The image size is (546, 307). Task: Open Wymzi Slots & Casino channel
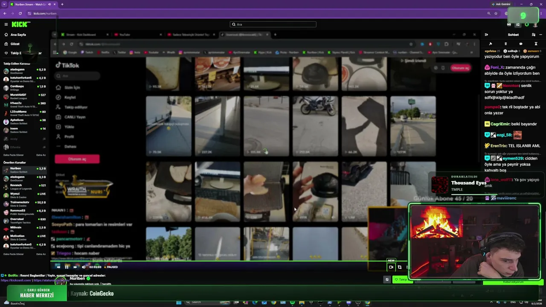(x=24, y=195)
